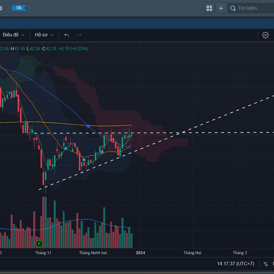This screenshot has width=274, height=274.
Task: Click the plus add button
Action: pos(221,8)
